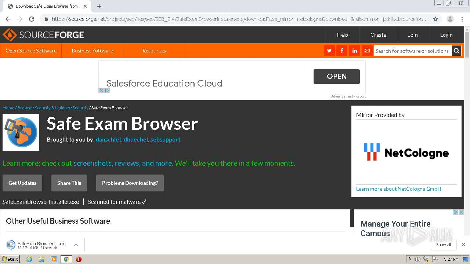This screenshot has width=470, height=264.
Task: Open Internet Explorer from taskbar
Action: pyautogui.click(x=29, y=259)
